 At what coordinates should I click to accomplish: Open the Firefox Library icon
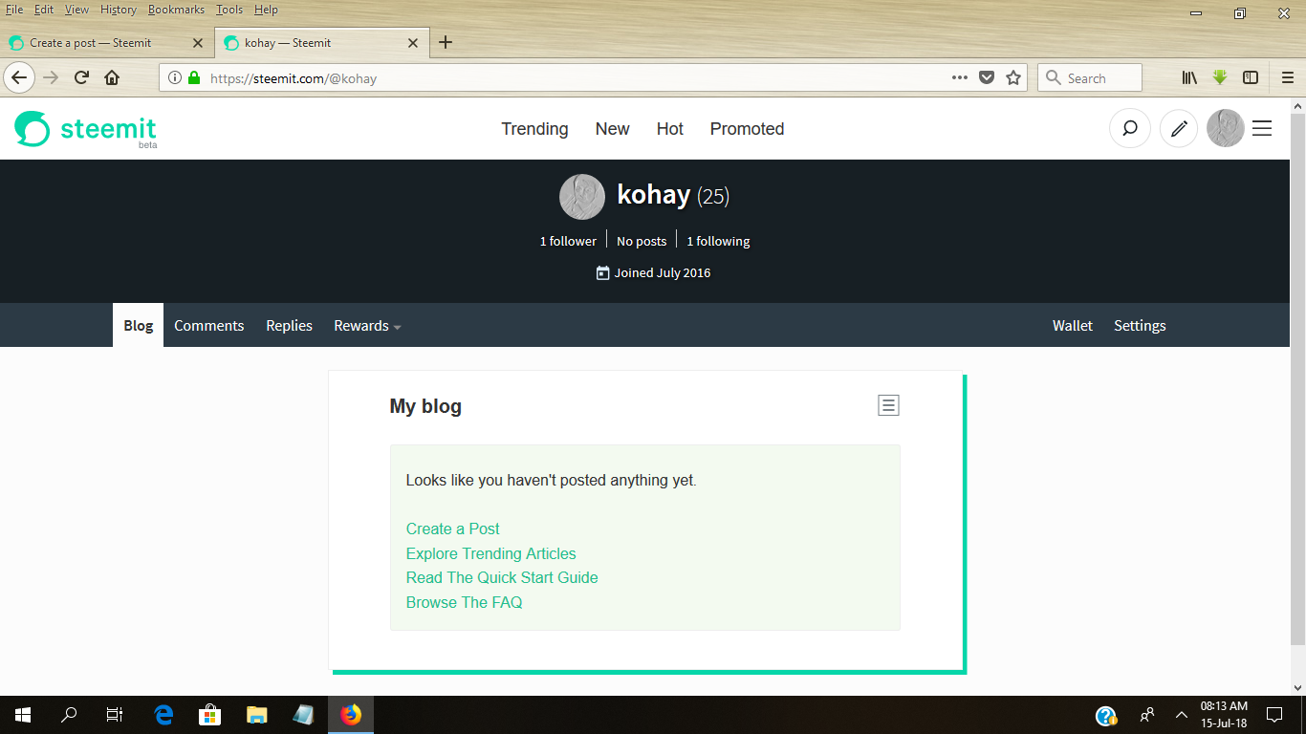point(1188,77)
